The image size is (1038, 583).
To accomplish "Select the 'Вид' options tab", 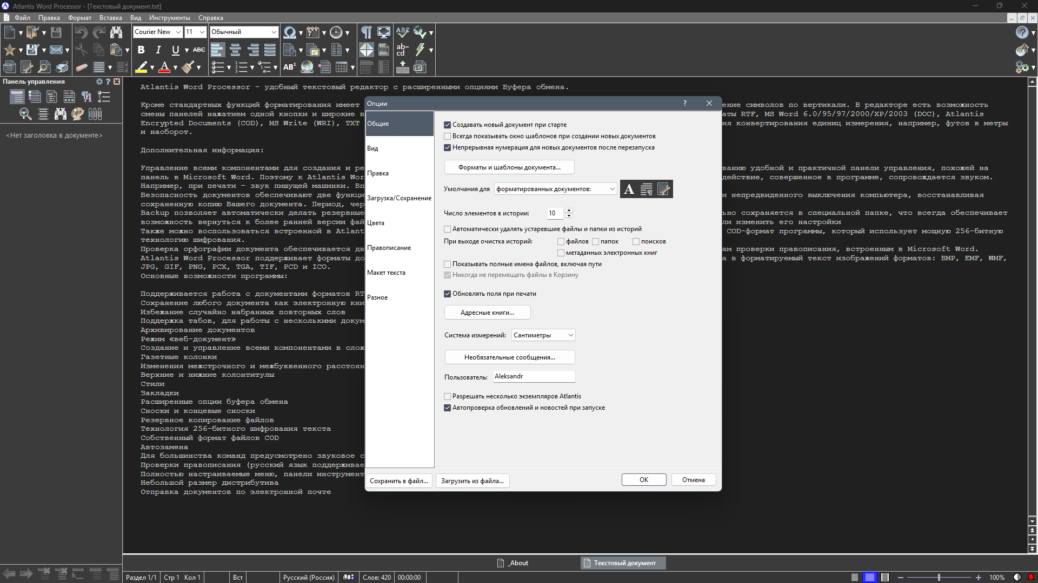I will point(400,148).
